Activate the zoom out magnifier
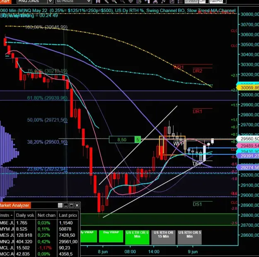The width and height of the screenshot is (259, 257). click(x=122, y=2)
